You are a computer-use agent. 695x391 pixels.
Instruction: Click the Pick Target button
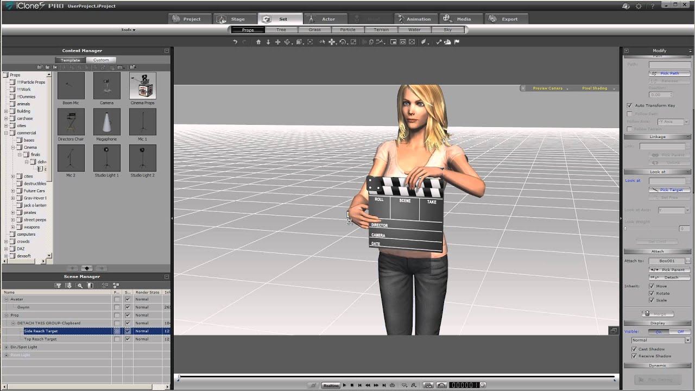[x=669, y=190]
